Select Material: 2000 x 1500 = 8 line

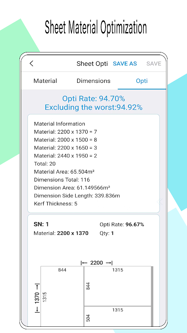point(66,140)
